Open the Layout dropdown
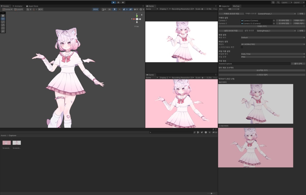The height and width of the screenshot is (195, 306). coord(299,2)
